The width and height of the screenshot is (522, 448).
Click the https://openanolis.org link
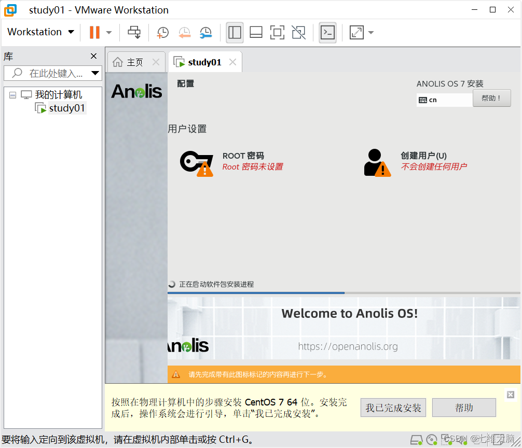click(x=348, y=346)
